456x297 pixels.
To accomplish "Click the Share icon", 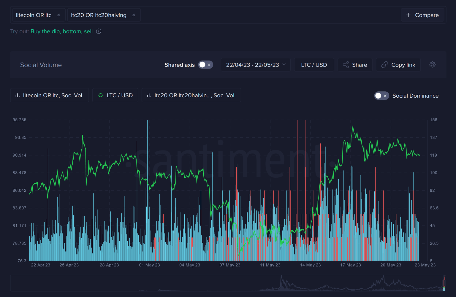I will [346, 65].
